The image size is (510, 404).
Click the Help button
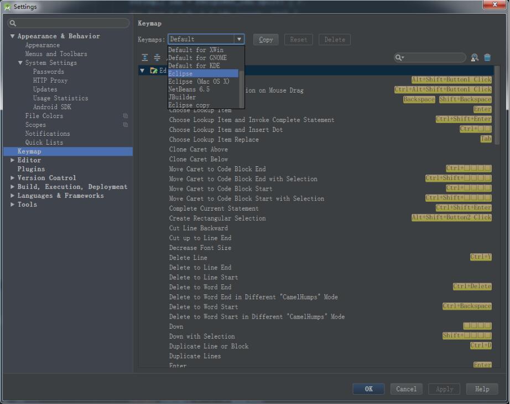481,388
